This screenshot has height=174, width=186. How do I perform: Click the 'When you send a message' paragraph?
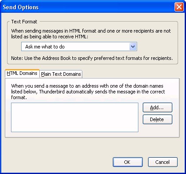(x=88, y=92)
